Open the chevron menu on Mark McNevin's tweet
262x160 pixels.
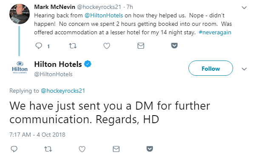point(244,8)
